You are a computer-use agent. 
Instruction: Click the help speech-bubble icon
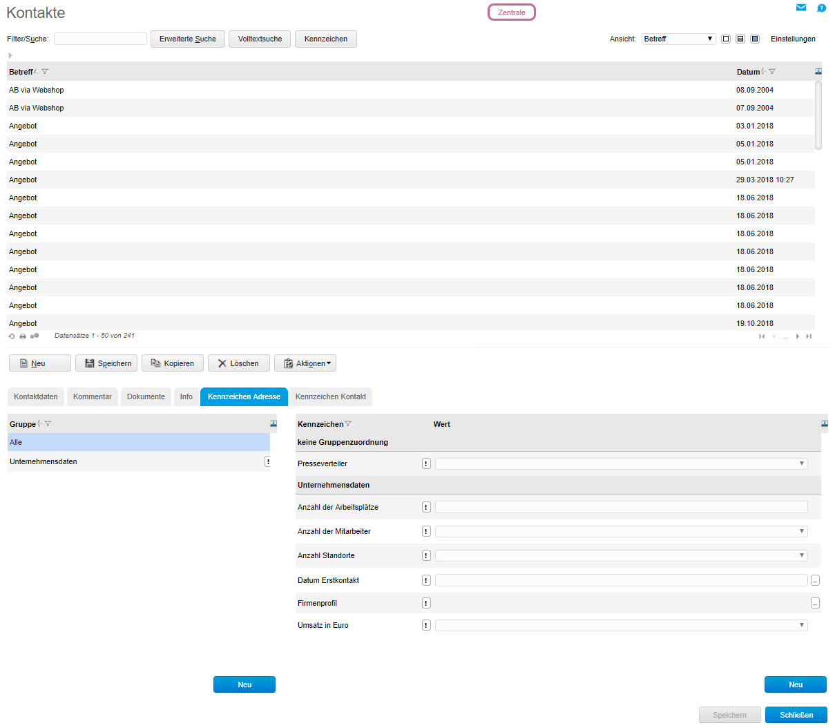pos(821,8)
